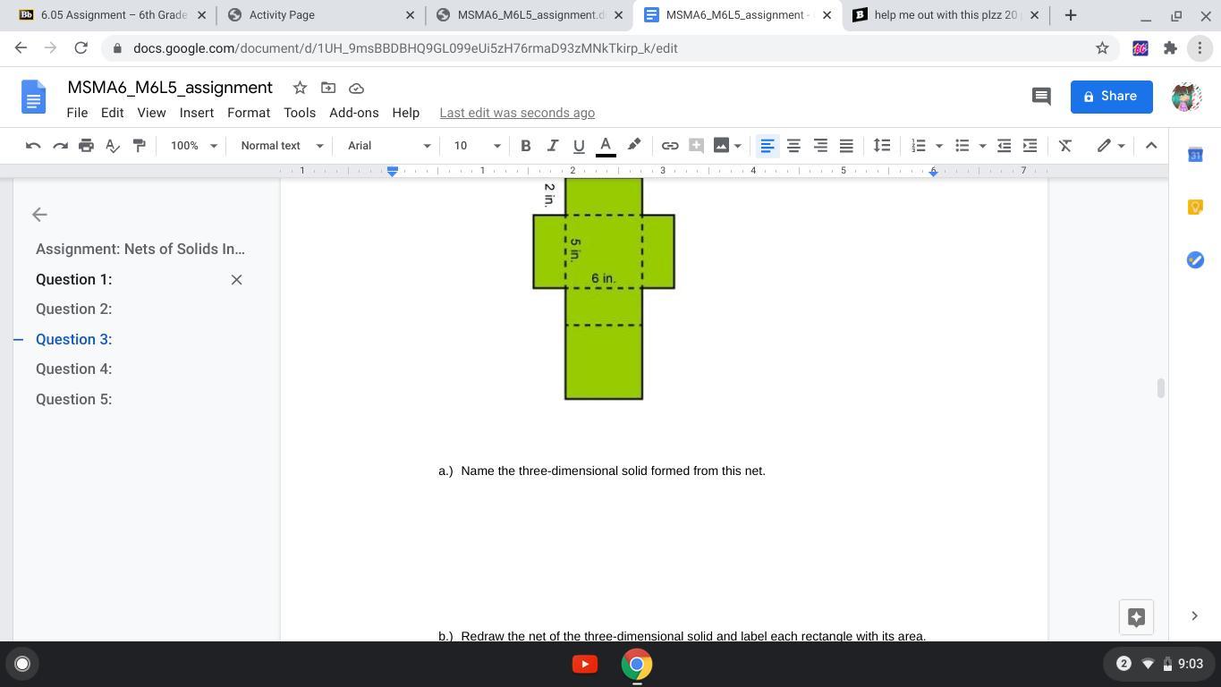Click the Undo icon in toolbar
1221x687 pixels.
[x=33, y=146]
